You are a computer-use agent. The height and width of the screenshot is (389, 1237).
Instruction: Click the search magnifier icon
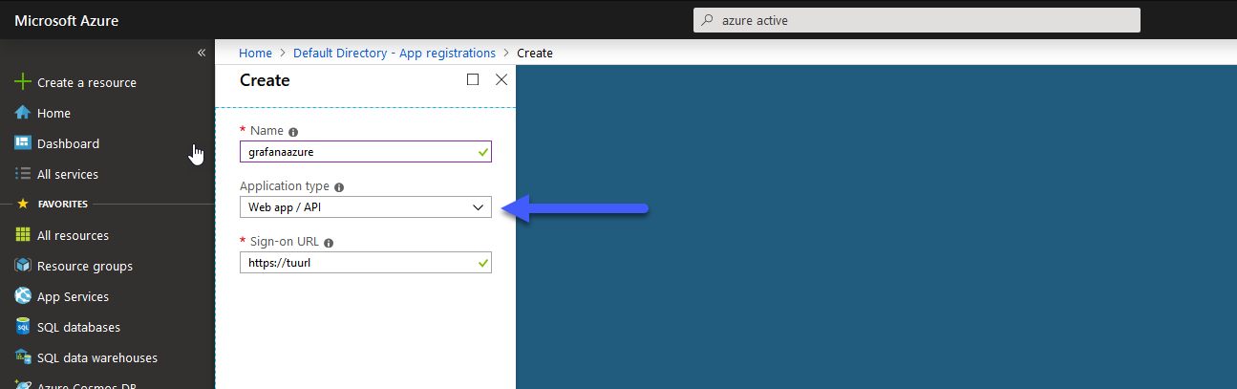706,20
